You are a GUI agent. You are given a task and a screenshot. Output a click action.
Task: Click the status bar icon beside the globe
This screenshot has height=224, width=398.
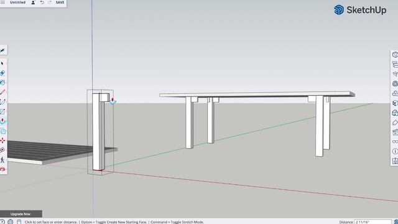click(19, 222)
